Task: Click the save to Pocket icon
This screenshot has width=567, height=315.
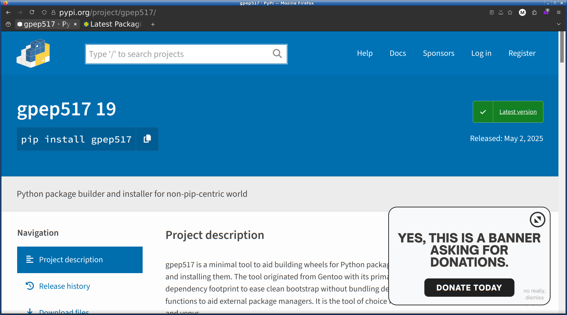Action: (x=501, y=12)
